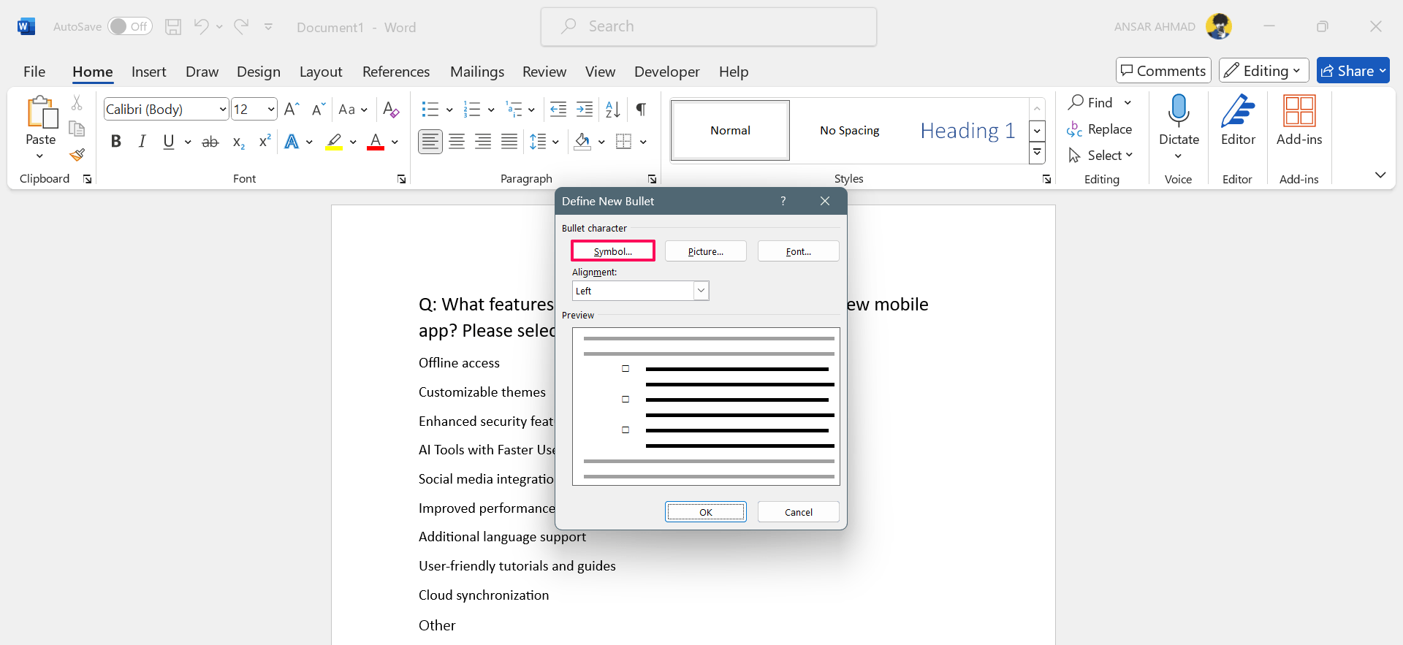Switch to the Insert tab
The height and width of the screenshot is (645, 1403).
point(148,72)
